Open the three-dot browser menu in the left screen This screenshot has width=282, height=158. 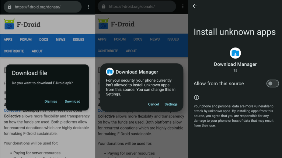coord(89,7)
